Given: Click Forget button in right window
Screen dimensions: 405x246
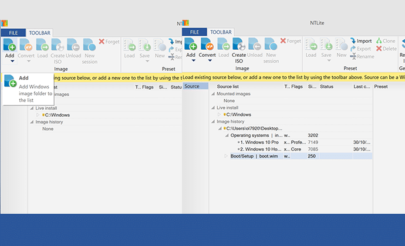Looking at the screenshot, I should pos(291,41).
